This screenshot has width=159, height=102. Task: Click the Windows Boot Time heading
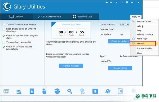[71, 25]
